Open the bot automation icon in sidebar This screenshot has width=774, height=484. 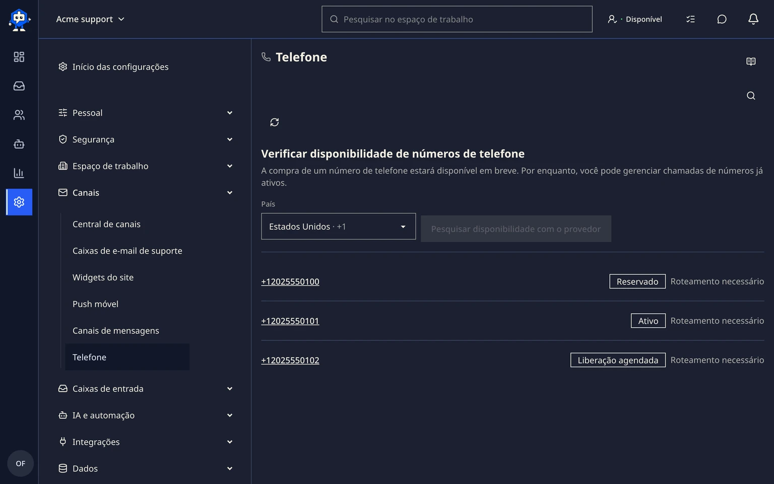(19, 144)
